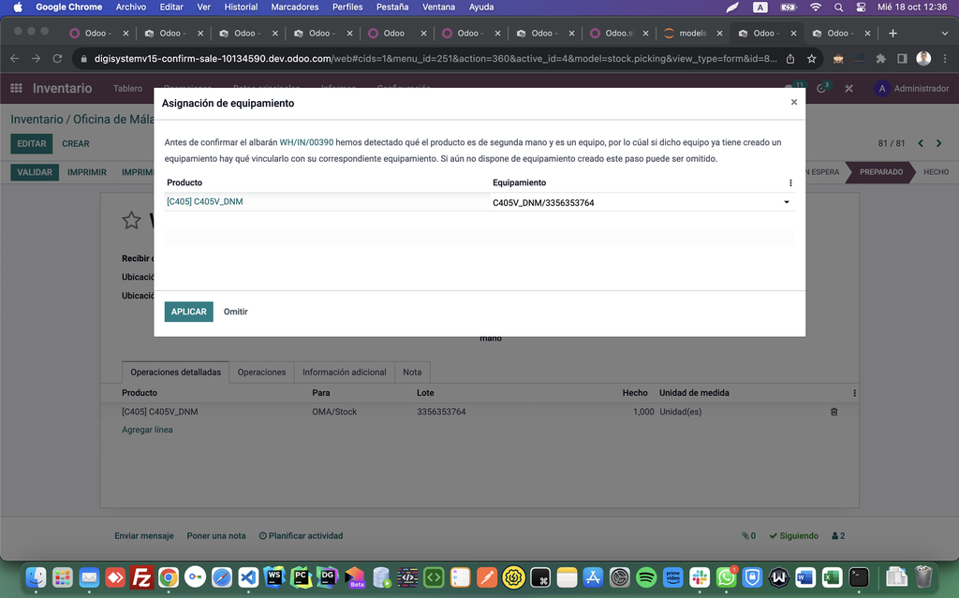The height and width of the screenshot is (598, 959).
Task: Open the Marcadores menu in the menu bar
Action: pos(295,7)
